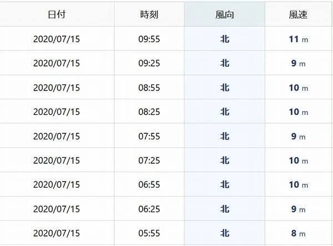Select the 北 direction in the 05:55 row
Screen dimensions: 333x246
(225, 233)
